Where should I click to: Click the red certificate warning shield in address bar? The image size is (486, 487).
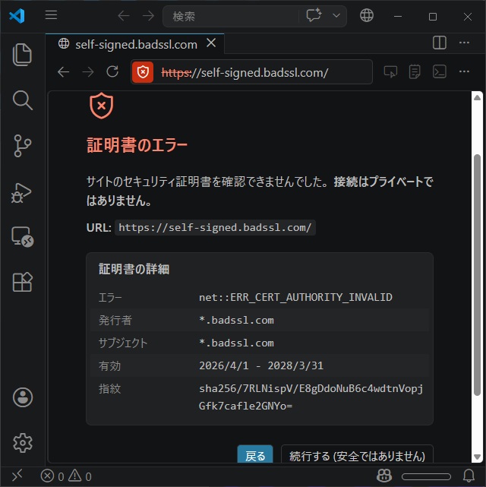click(x=142, y=72)
